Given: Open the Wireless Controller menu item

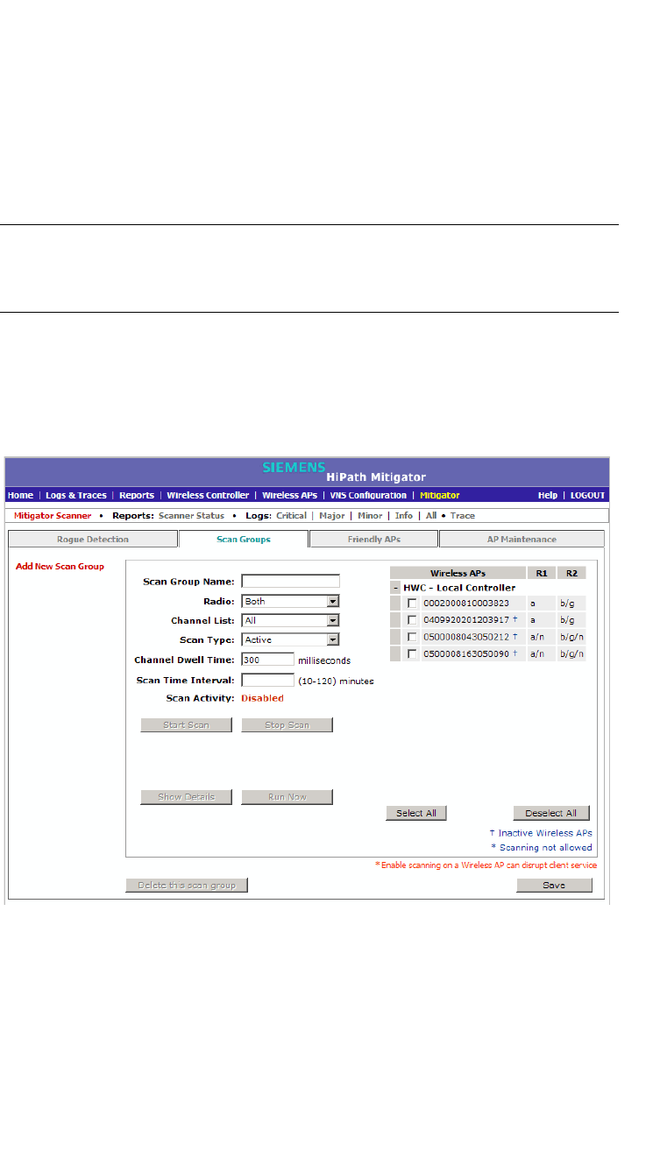Looking at the screenshot, I should click(208, 495).
